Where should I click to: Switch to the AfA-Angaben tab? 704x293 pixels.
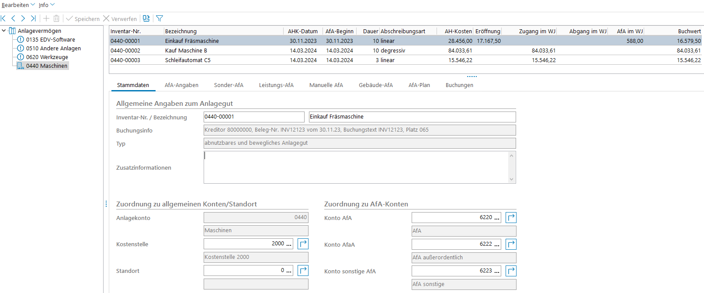coord(181,85)
